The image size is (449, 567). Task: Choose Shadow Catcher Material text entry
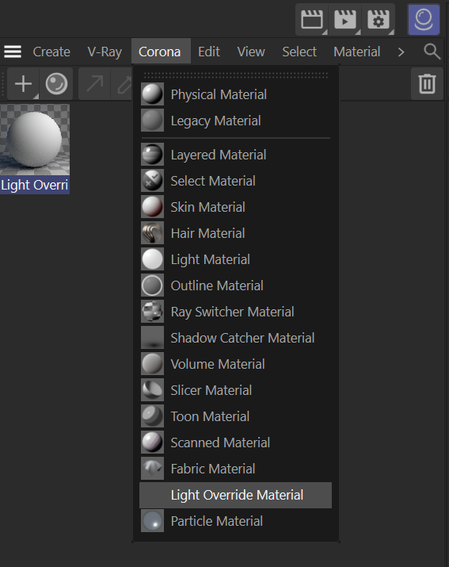tap(242, 338)
